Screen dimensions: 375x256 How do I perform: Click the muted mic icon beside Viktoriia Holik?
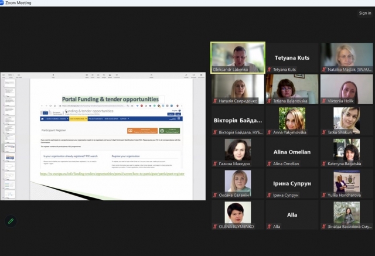[324, 101]
